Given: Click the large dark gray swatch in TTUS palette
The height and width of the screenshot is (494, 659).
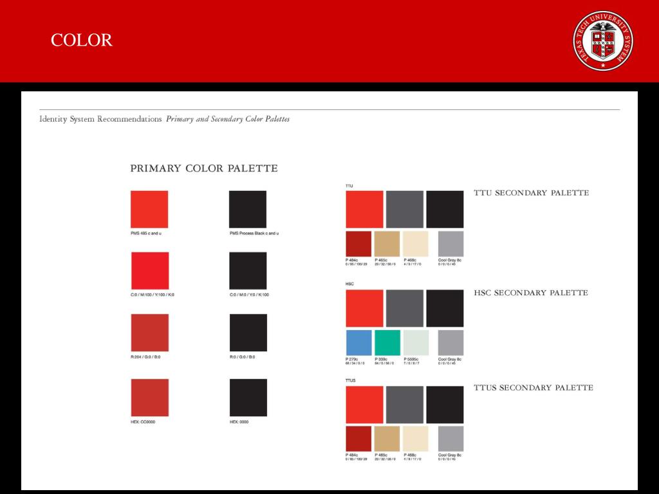Looking at the screenshot, I should 405,405.
